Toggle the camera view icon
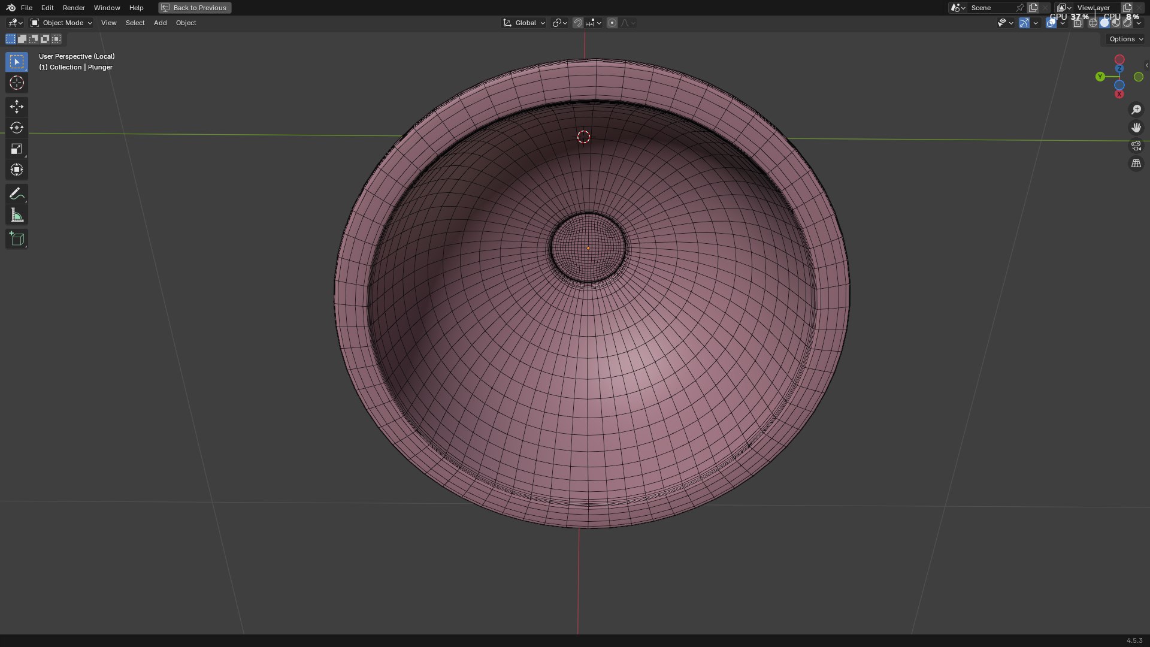1150x647 pixels. [x=1136, y=146]
